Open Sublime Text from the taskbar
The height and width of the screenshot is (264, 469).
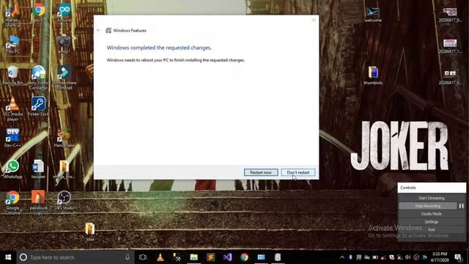(x=210, y=257)
